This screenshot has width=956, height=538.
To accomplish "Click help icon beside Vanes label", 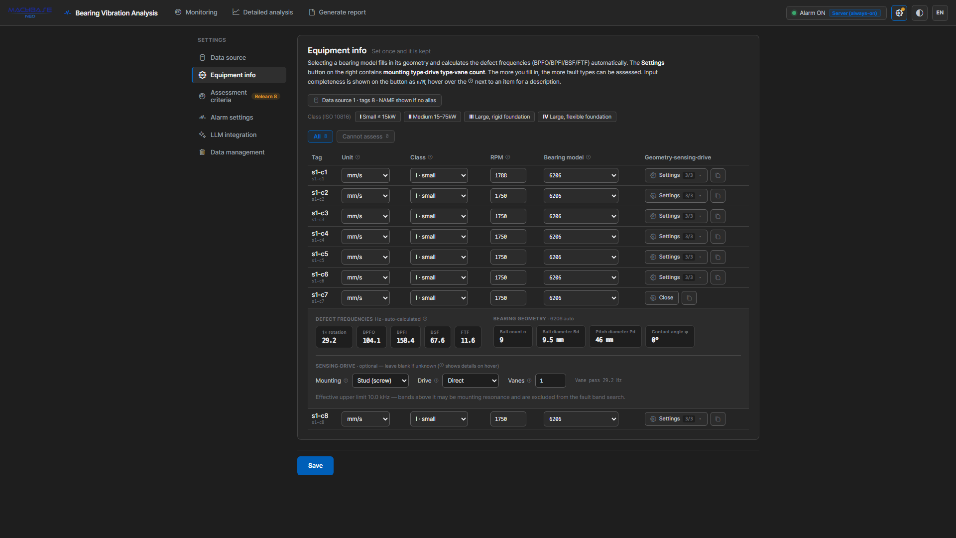I will tap(529, 381).
